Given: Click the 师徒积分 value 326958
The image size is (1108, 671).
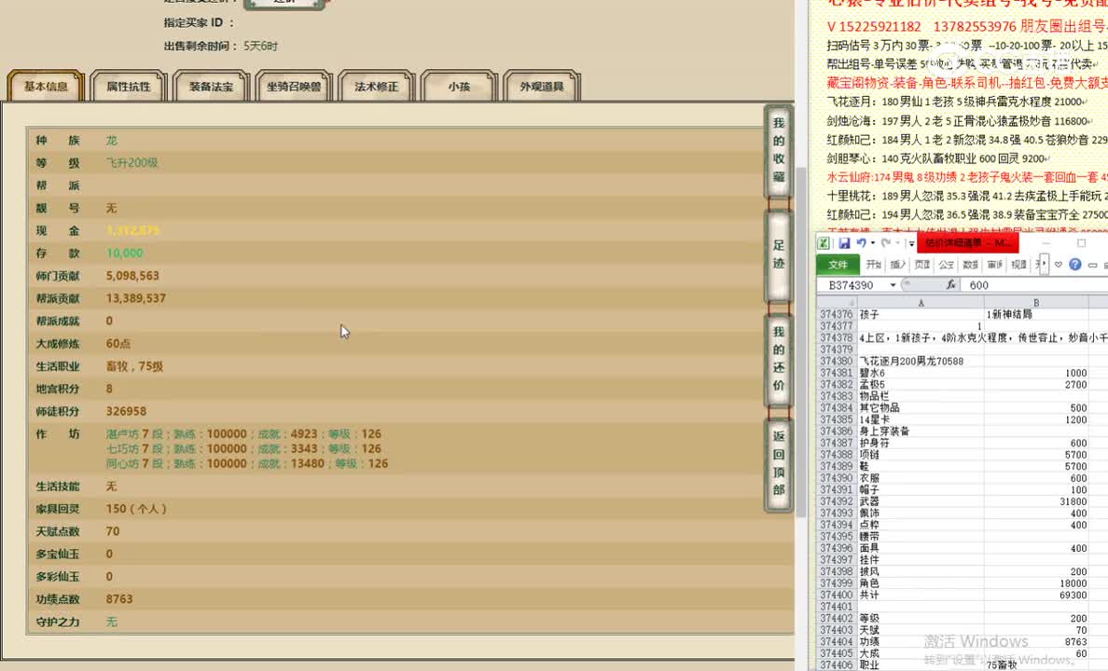Looking at the screenshot, I should point(126,411).
